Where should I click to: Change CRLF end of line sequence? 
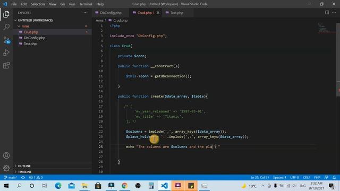pos(306,177)
